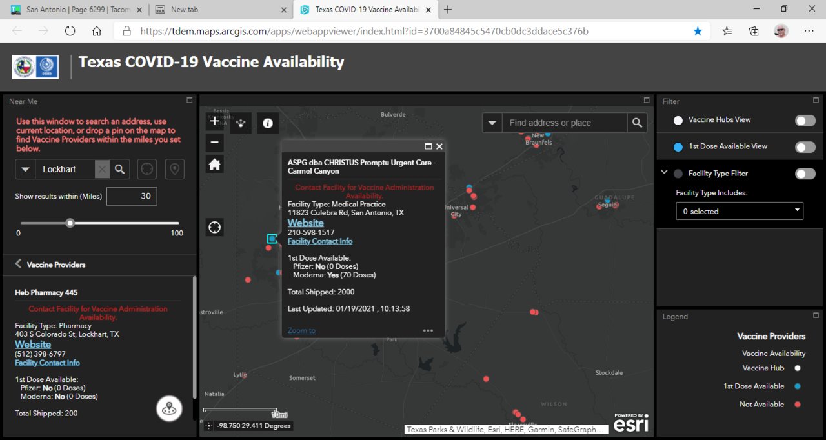Viewport: 826px width, 440px height.
Task: Click the round directions button in Near Me
Action: [x=169, y=408]
